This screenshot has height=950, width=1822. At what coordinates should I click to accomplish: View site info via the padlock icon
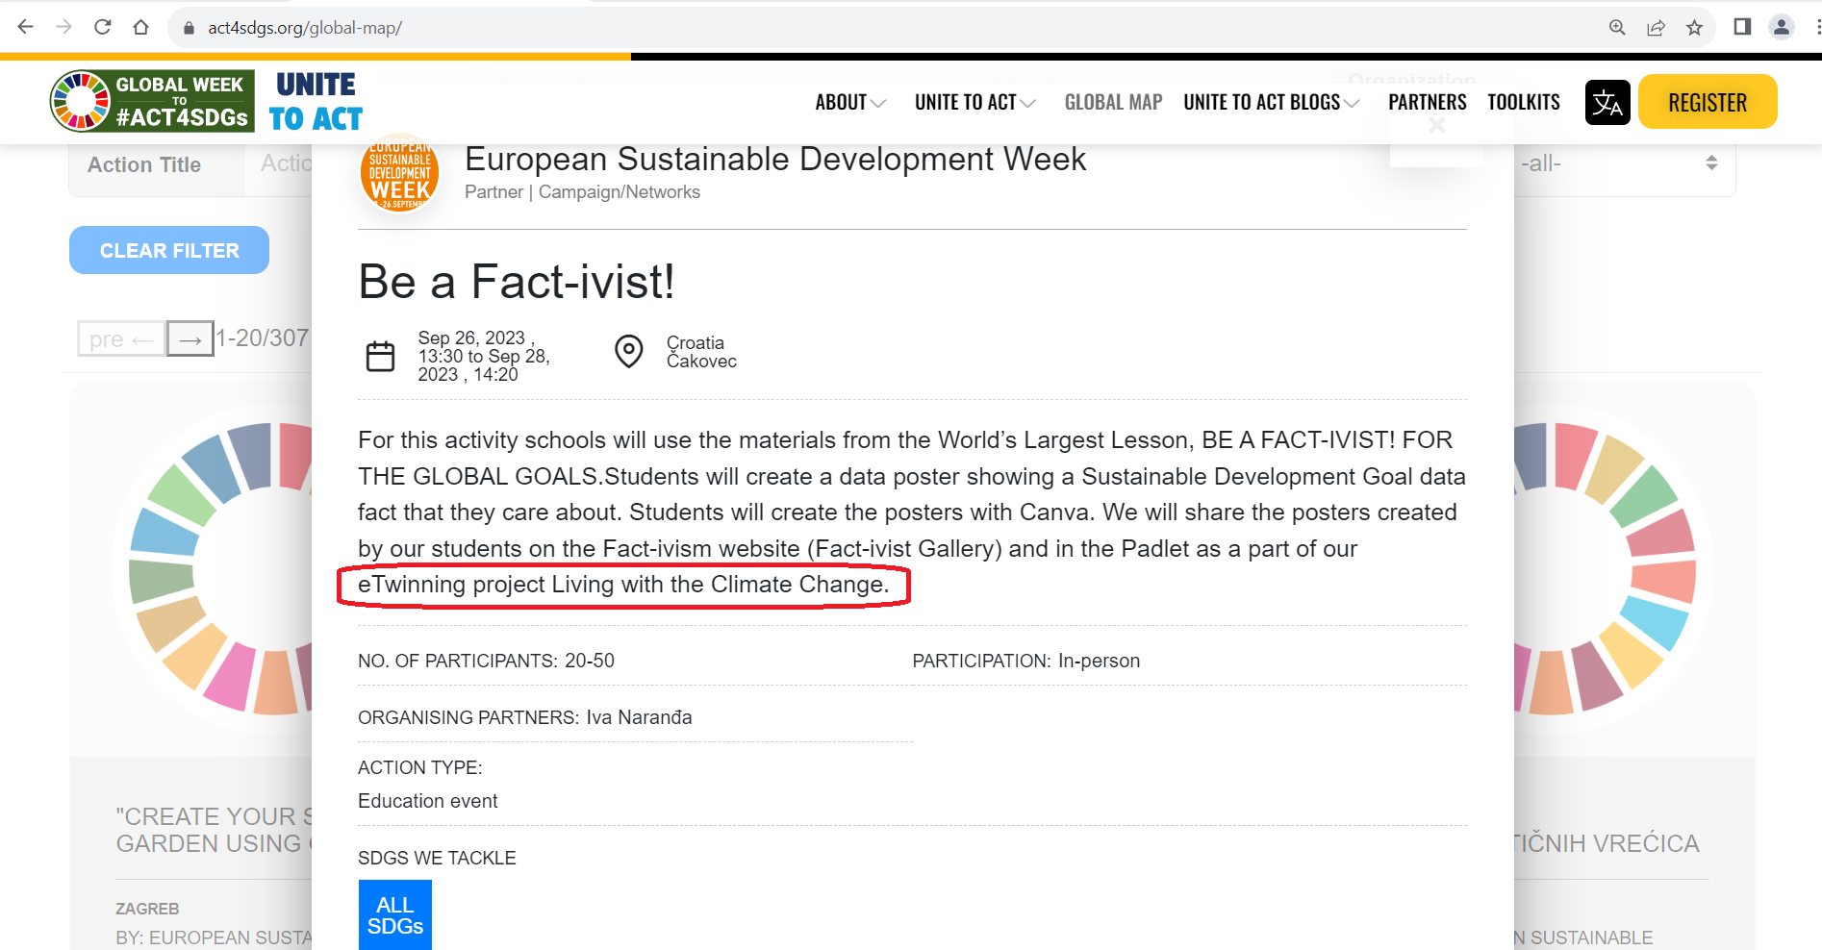tap(189, 28)
